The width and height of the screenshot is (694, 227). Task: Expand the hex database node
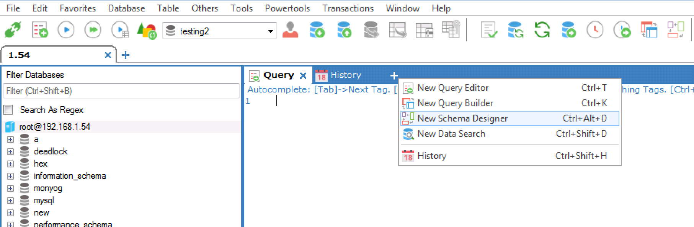point(10,164)
